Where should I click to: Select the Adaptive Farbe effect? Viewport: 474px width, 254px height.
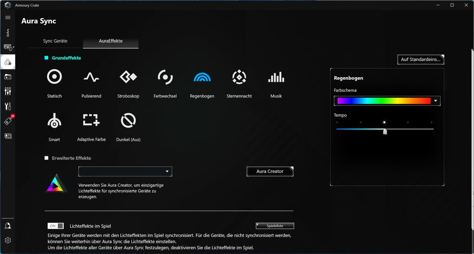[x=91, y=121]
